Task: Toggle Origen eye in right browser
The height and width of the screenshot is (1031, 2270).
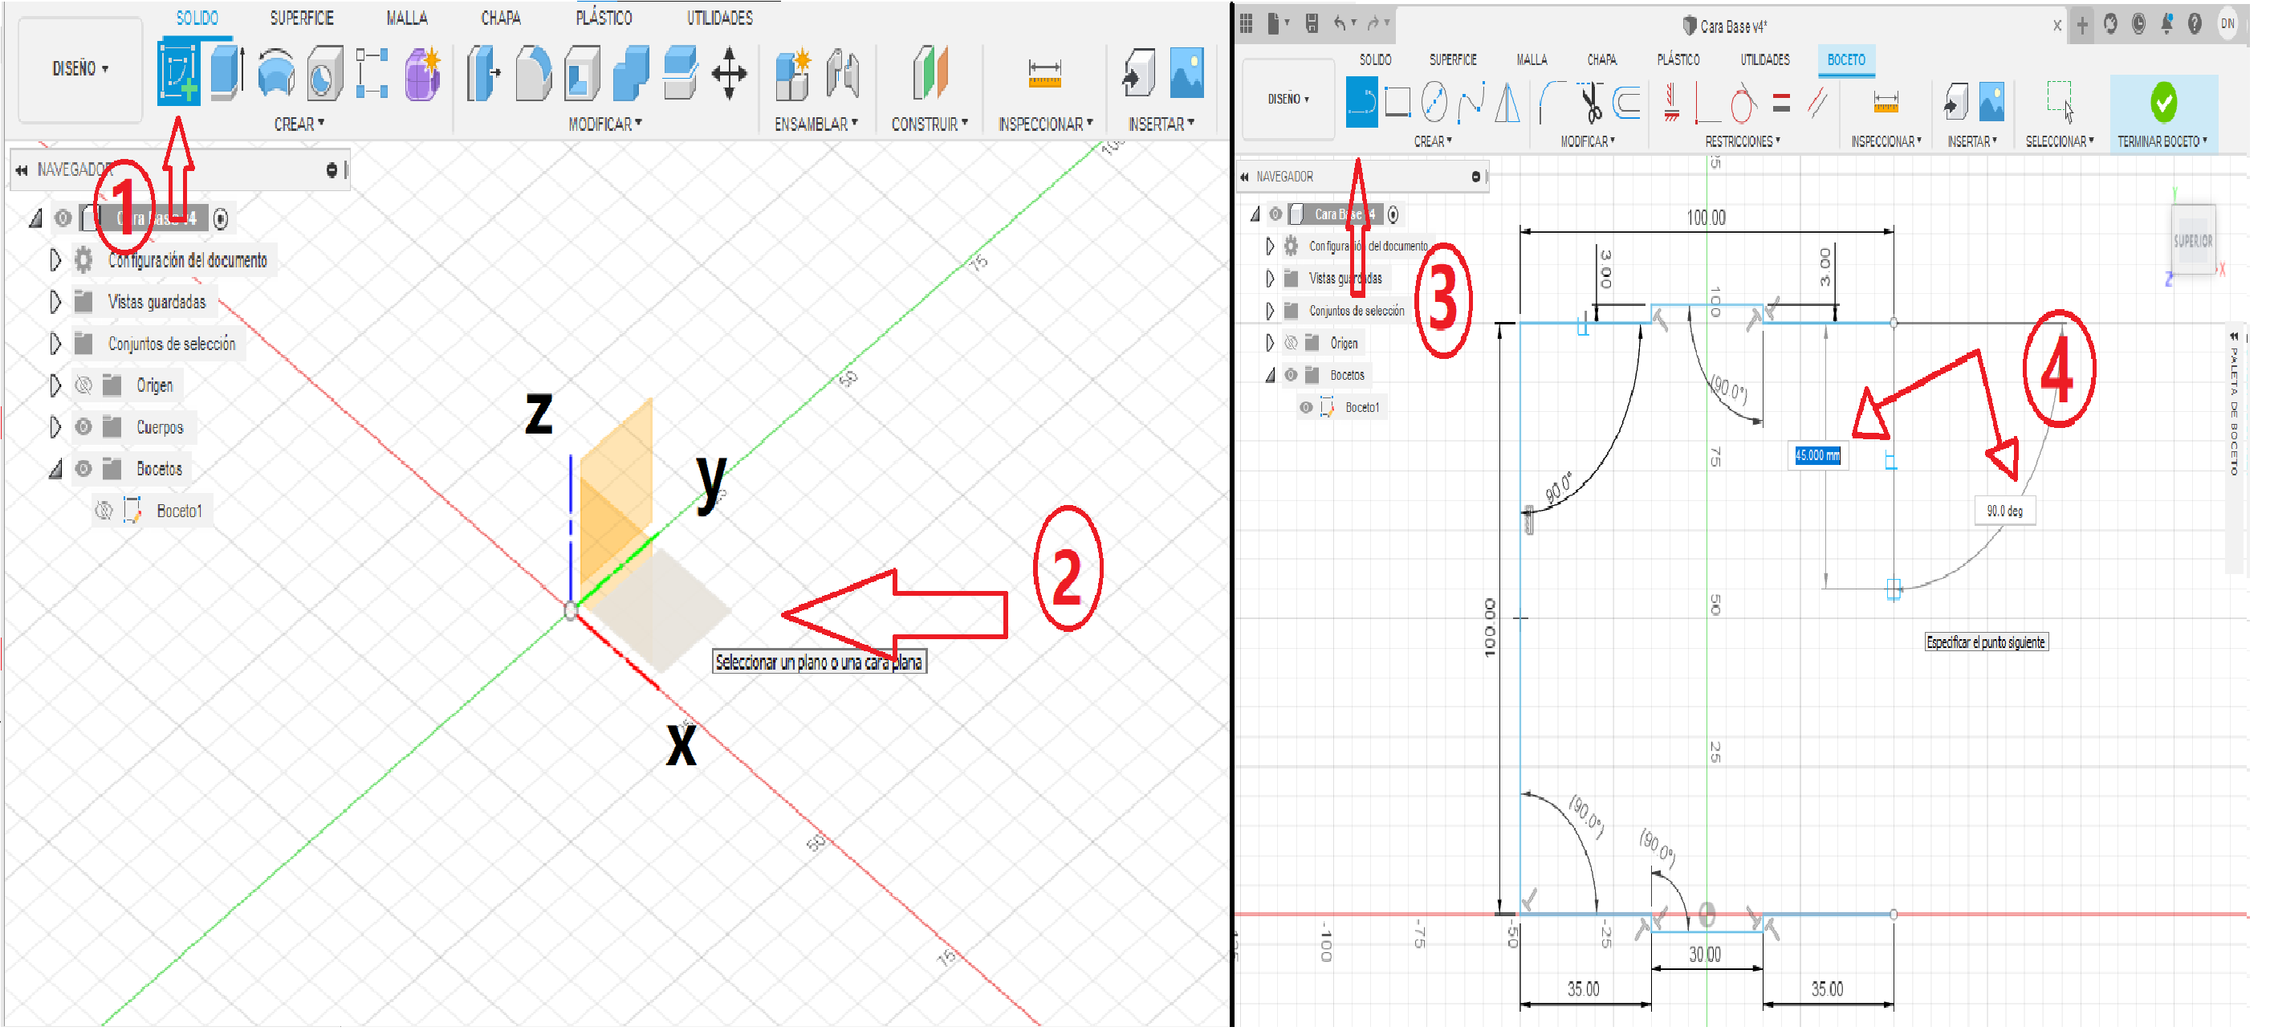Action: [1292, 343]
